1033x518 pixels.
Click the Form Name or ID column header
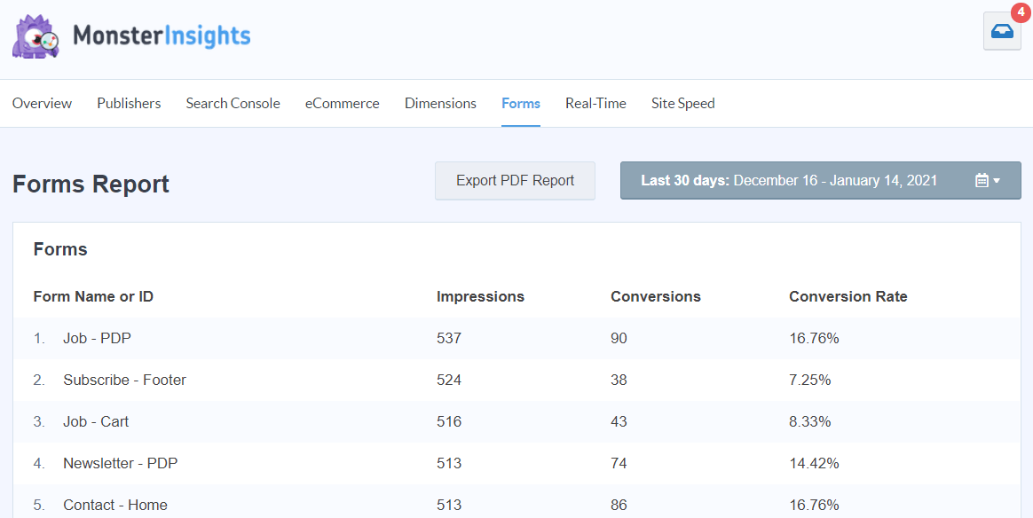tap(93, 297)
